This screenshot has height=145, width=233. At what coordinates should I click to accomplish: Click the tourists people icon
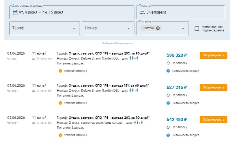[x=142, y=13]
